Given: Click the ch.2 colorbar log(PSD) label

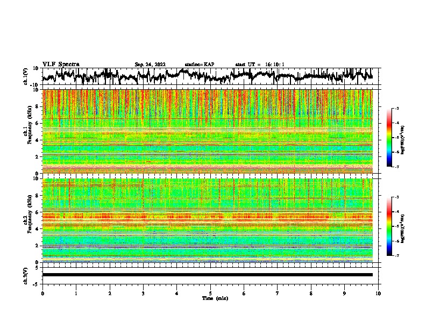Looking at the screenshot, I should (x=403, y=228).
